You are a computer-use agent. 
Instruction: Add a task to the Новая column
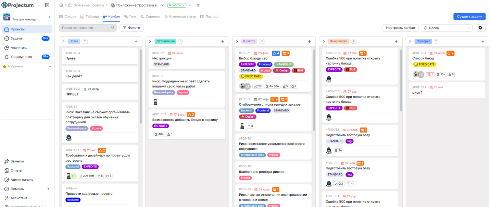click(136, 41)
